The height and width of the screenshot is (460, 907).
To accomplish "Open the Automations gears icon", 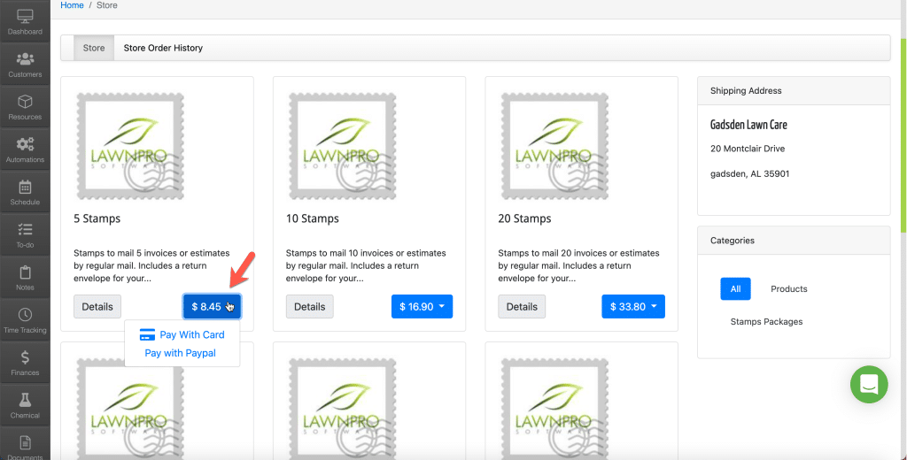I will [25, 144].
